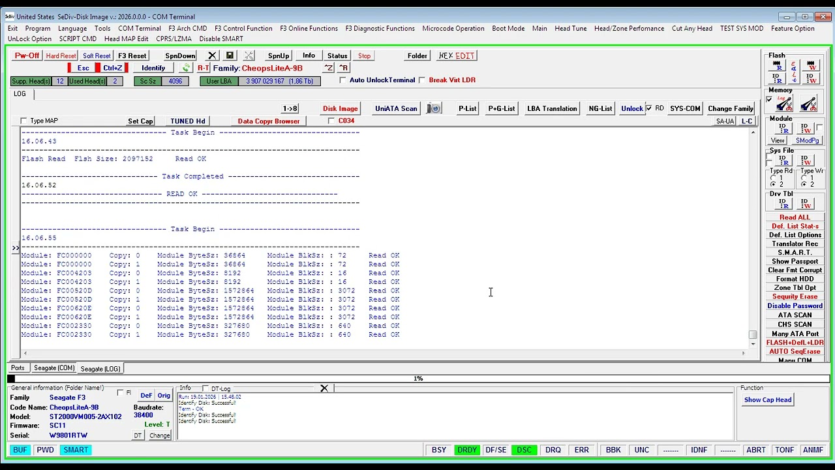Tick the Fl checkbox in General information
Image resolution: width=835 pixels, height=470 pixels.
(120, 393)
